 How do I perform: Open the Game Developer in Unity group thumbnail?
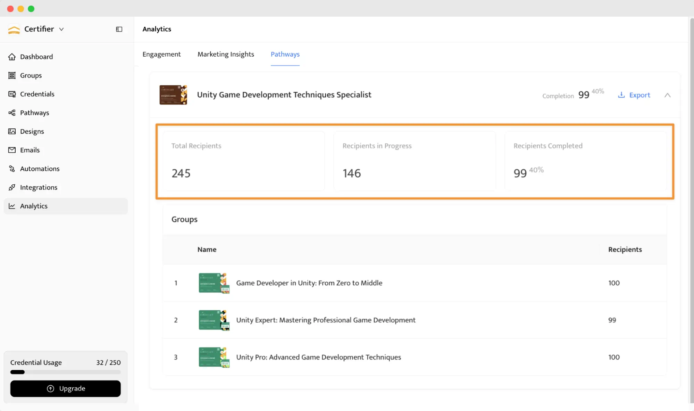point(213,283)
